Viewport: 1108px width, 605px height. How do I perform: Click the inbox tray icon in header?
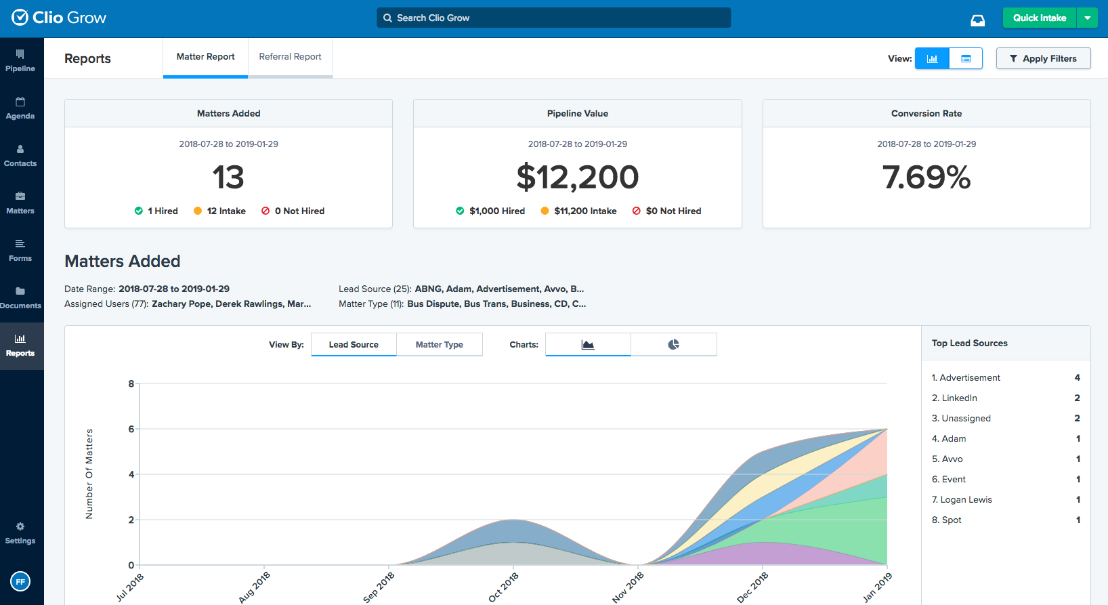click(x=978, y=20)
